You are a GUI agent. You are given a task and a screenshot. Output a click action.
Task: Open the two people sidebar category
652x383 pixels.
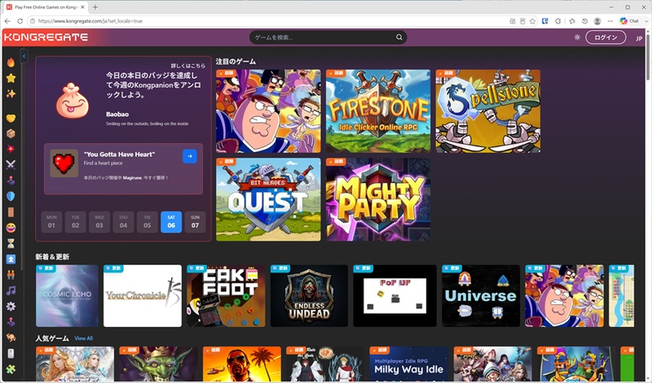(11, 275)
